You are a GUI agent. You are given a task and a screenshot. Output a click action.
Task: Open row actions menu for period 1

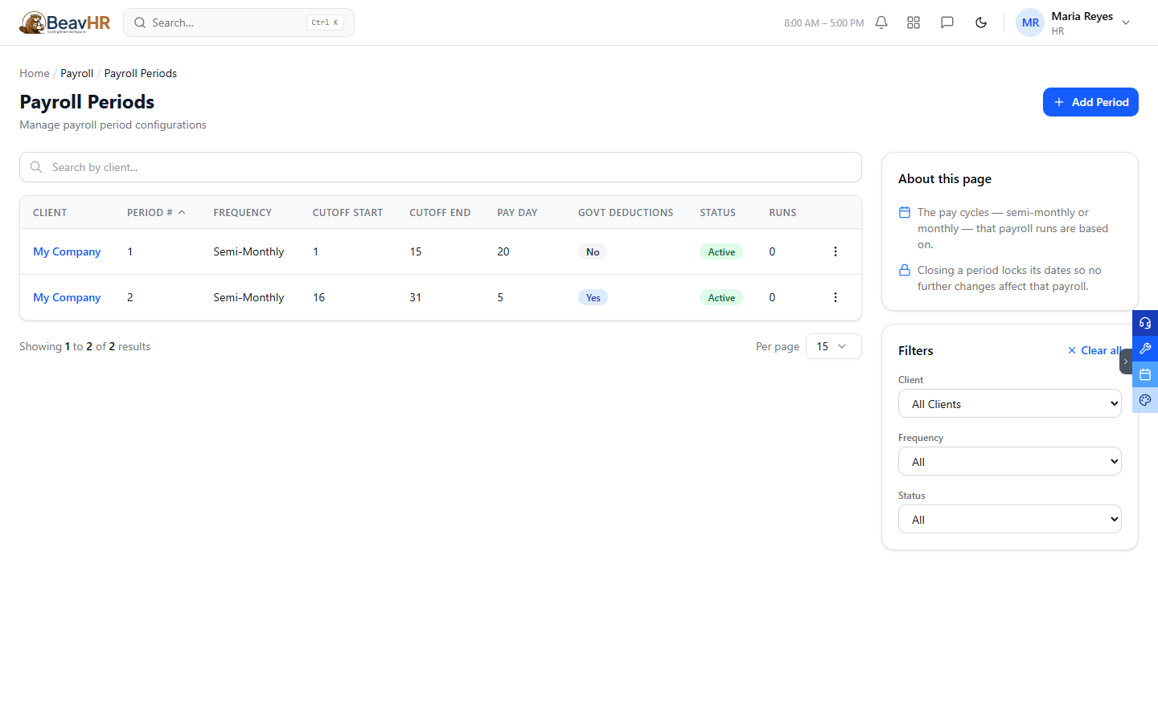(x=836, y=251)
